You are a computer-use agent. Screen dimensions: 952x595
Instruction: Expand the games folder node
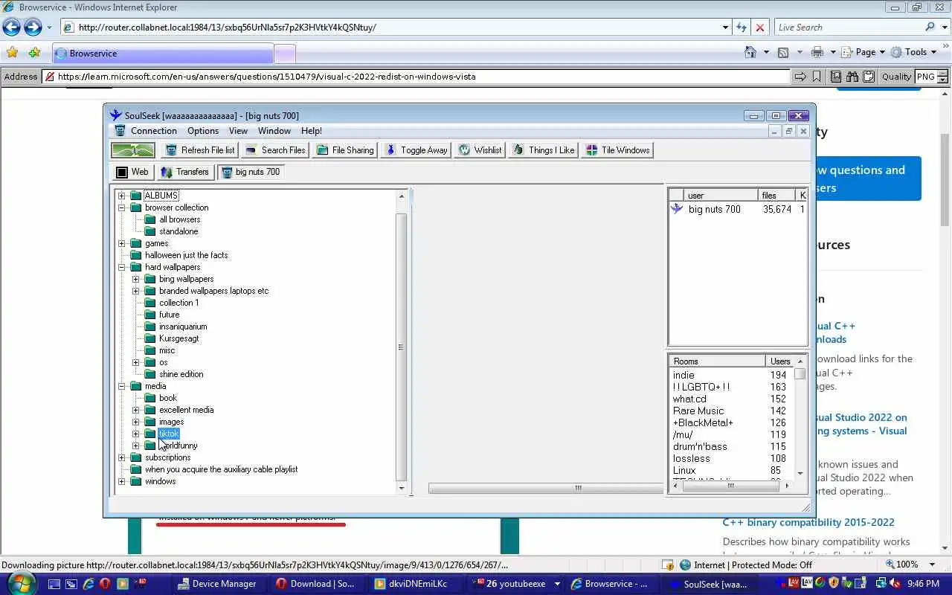pos(122,243)
